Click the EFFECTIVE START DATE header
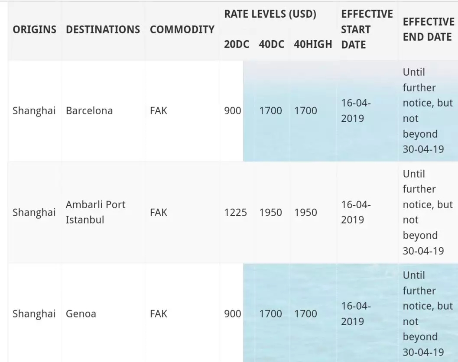 pyautogui.click(x=367, y=29)
